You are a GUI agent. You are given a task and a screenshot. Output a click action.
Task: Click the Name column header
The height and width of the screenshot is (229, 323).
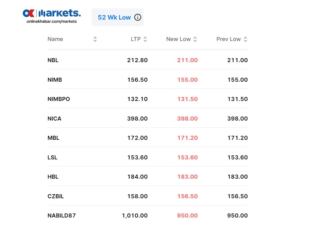55,39
